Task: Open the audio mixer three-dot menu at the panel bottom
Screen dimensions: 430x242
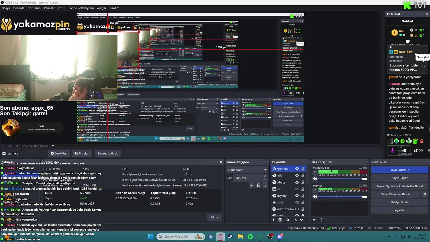Action: point(322,220)
